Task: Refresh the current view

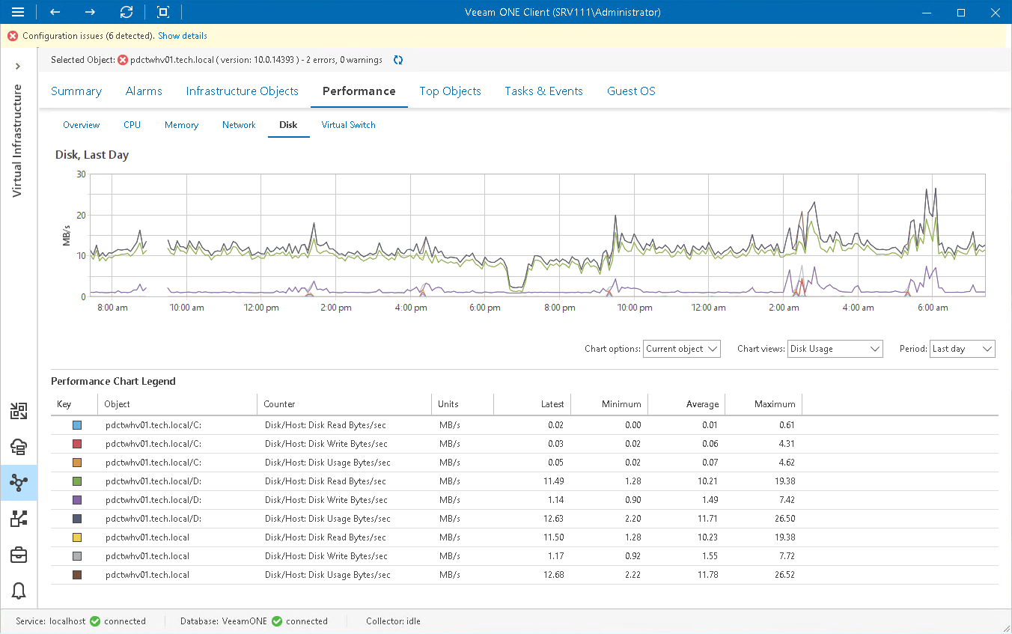Action: pos(126,12)
